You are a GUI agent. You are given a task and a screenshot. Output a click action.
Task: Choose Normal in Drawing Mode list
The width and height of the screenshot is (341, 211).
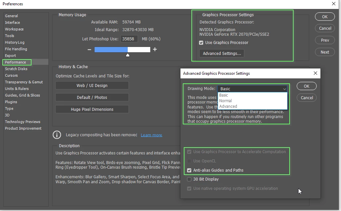tap(252, 101)
